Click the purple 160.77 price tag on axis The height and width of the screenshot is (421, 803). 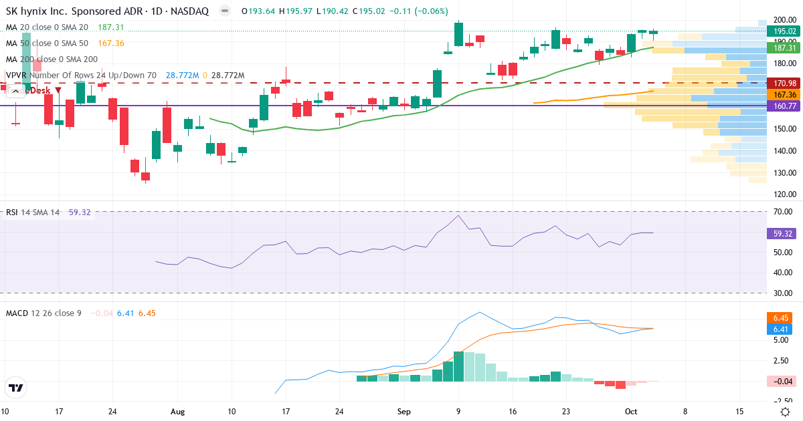(x=784, y=106)
